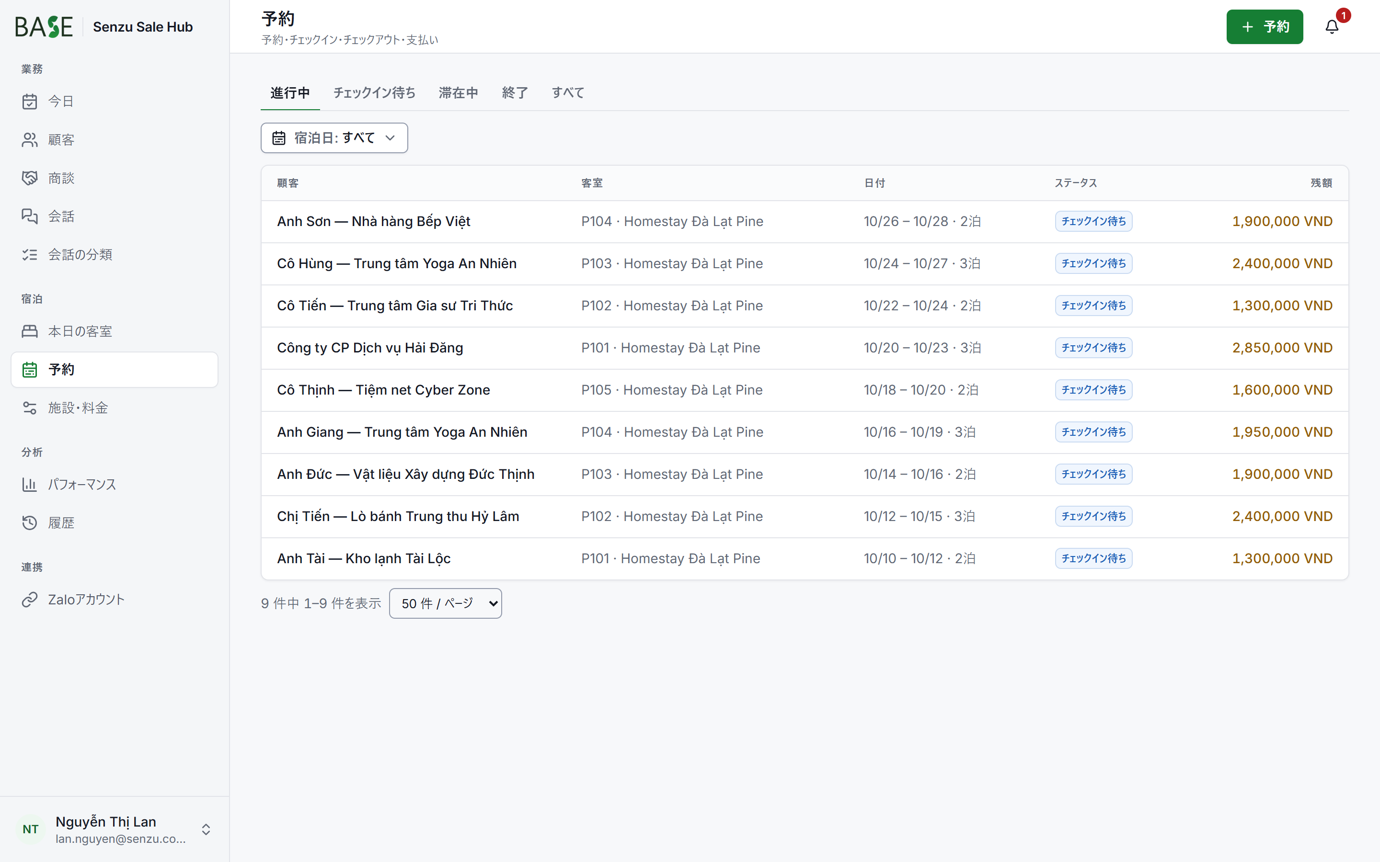Screen dimensions: 1380x862
Task: Click the NT user avatar
Action: click(x=31, y=829)
